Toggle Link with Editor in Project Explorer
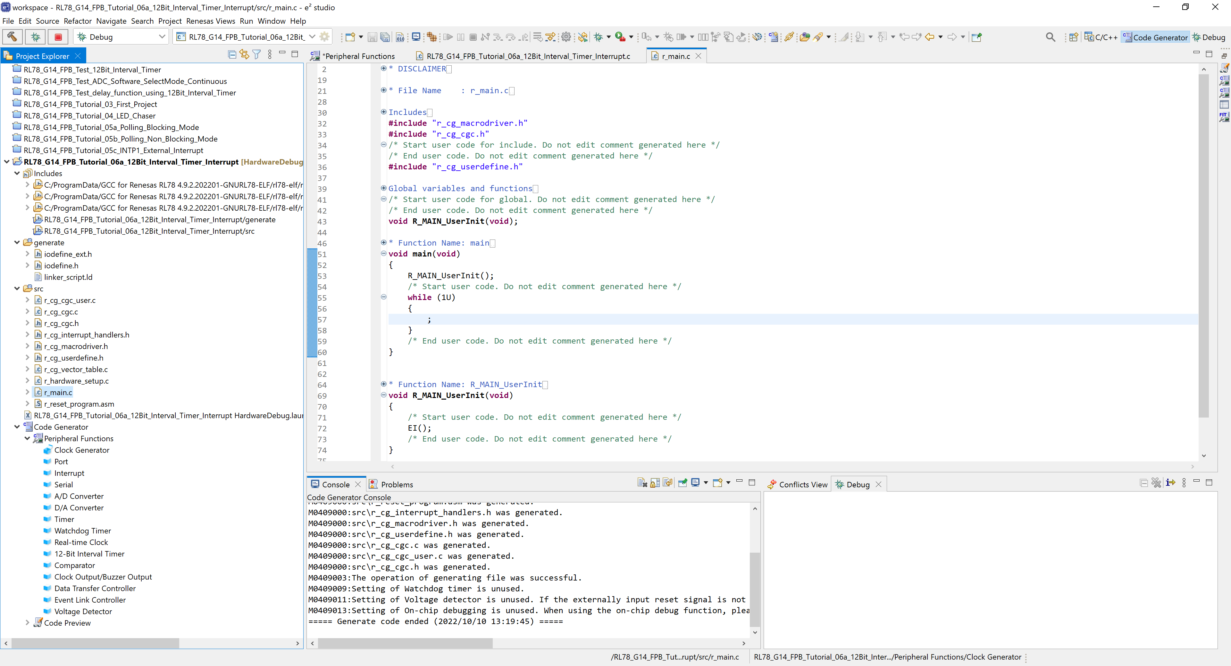Viewport: 1231px width, 666px height. coord(244,55)
